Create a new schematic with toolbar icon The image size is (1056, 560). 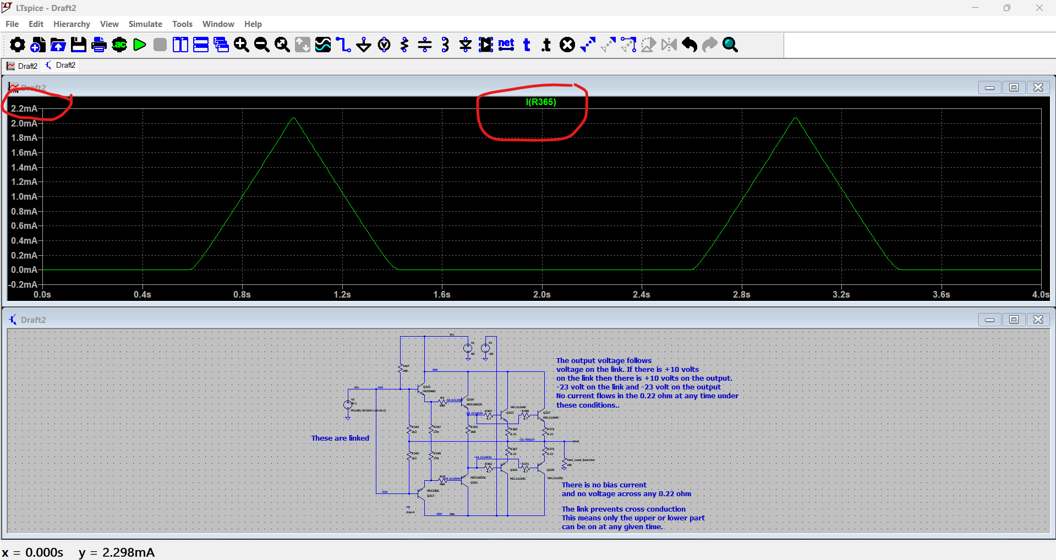point(38,45)
